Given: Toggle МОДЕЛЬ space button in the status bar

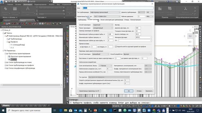Looking at the screenshot, I should [116, 106].
